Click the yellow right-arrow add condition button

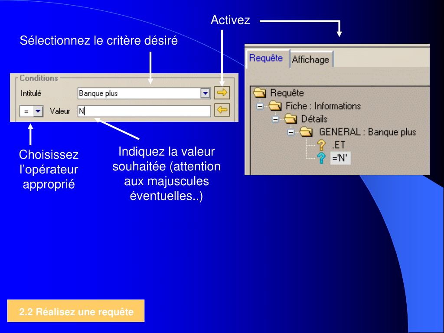tap(222, 93)
